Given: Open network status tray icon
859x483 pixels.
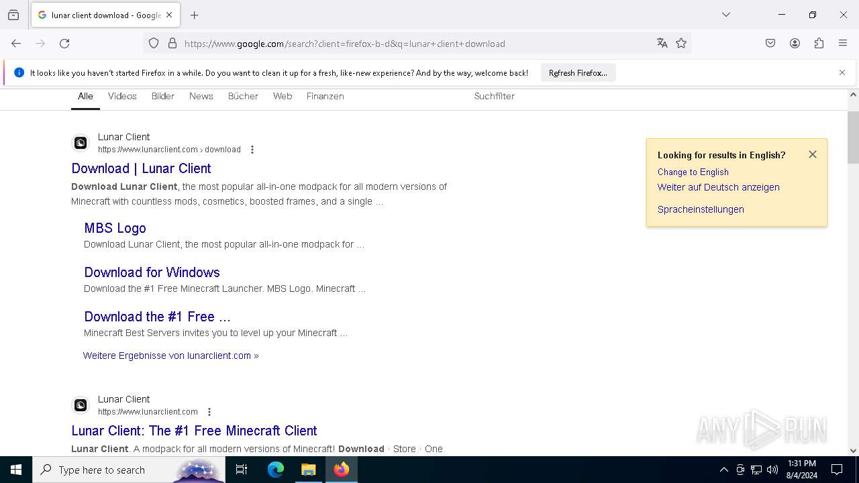Looking at the screenshot, I should coord(756,470).
